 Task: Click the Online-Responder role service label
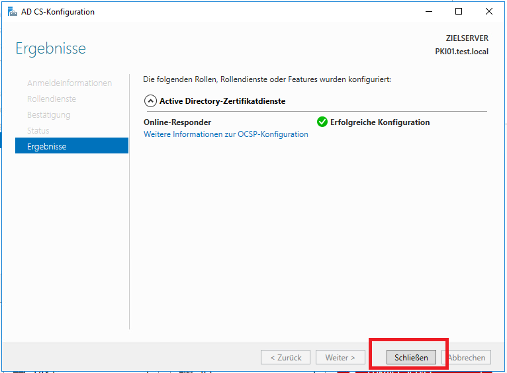tap(177, 122)
